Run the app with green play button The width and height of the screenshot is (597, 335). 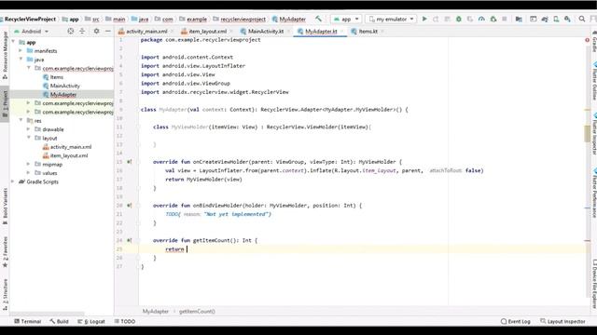click(x=424, y=19)
